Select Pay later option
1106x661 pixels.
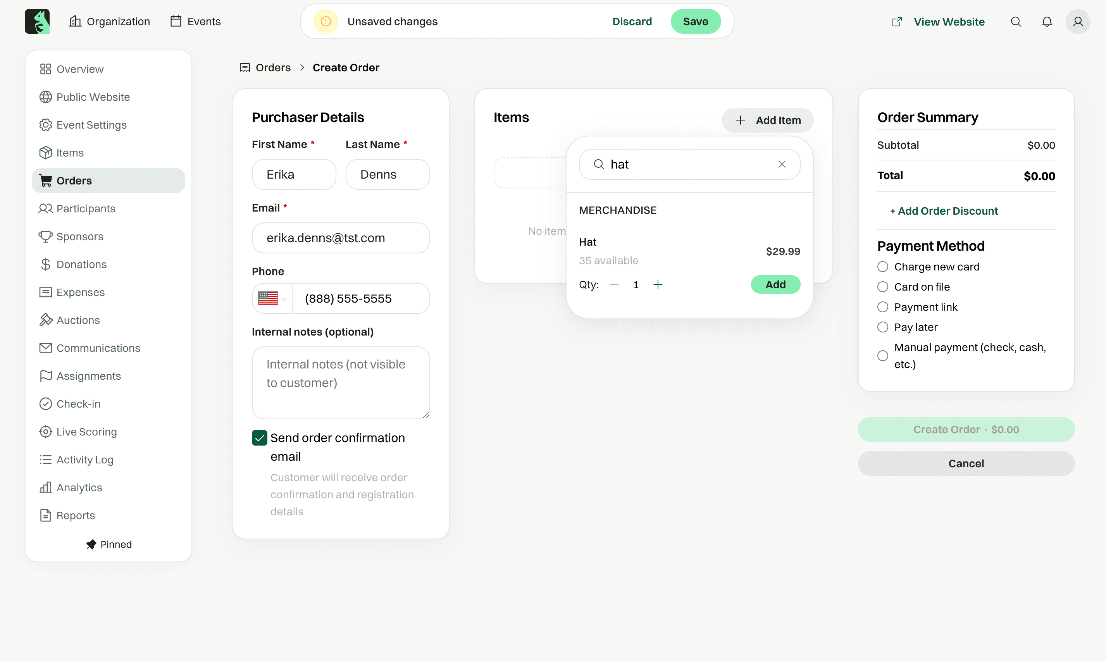[882, 327]
